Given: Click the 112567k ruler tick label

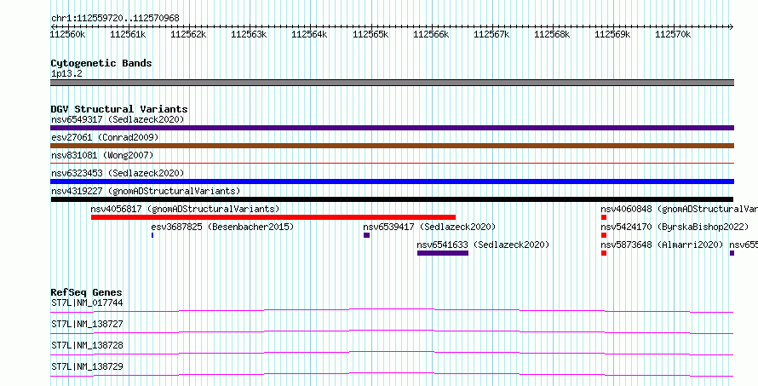Looking at the screenshot, I should [x=491, y=34].
